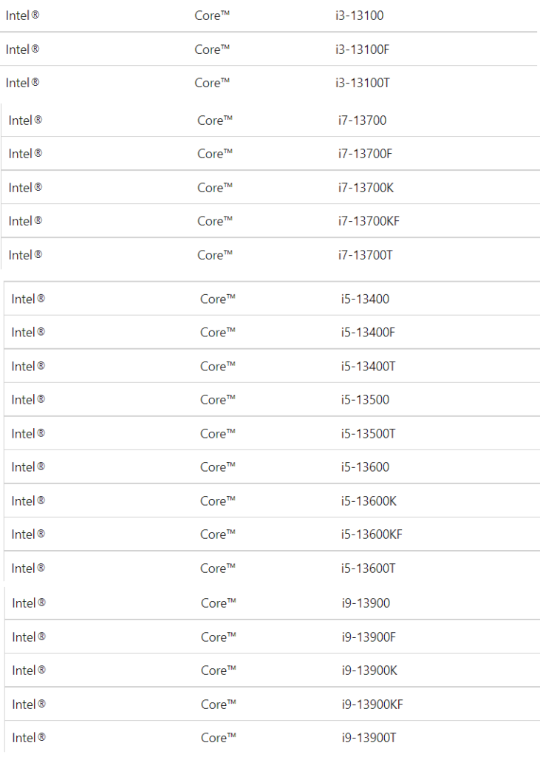Select the i5-13500T model text
540x757 pixels.
point(368,433)
